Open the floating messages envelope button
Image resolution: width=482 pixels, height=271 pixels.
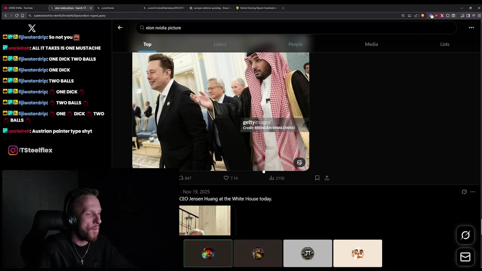tap(465, 257)
